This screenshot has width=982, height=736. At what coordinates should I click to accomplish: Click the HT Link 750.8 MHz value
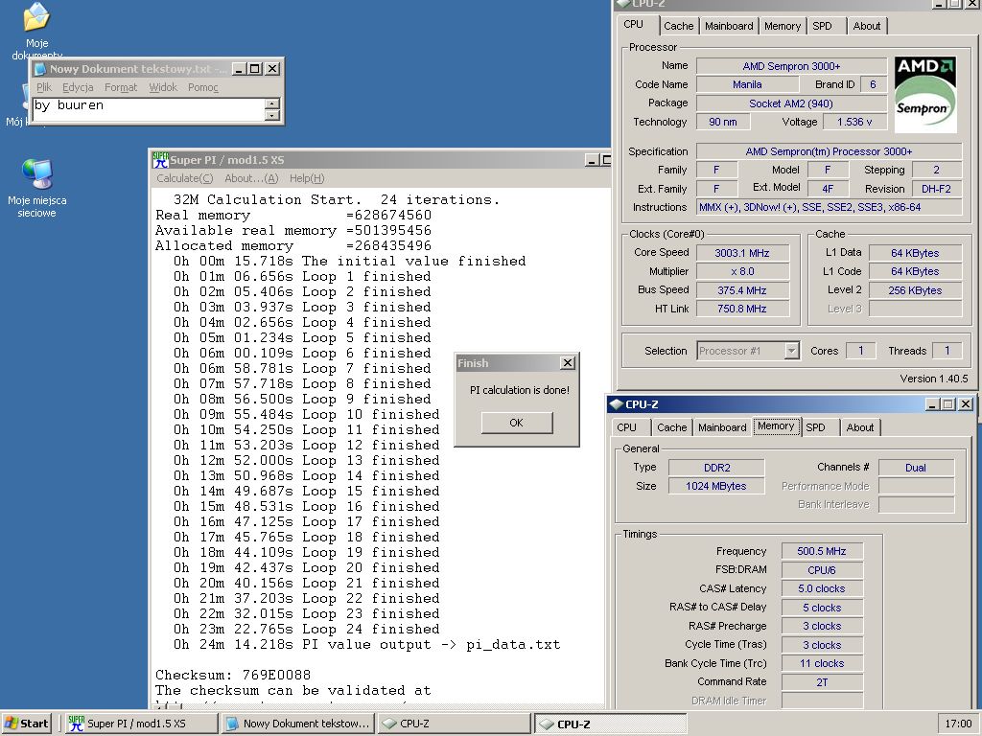point(742,309)
